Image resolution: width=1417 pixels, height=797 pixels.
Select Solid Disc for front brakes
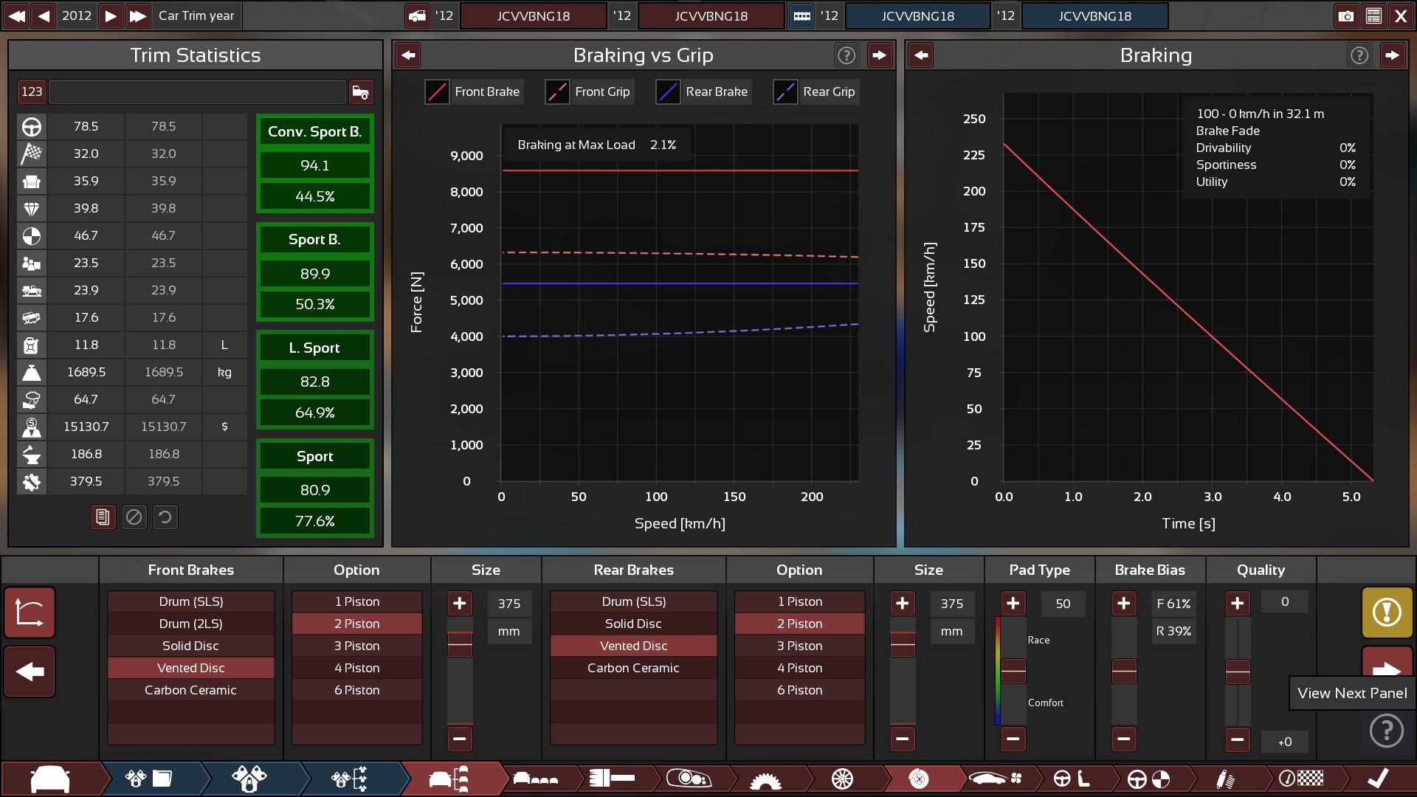(191, 646)
